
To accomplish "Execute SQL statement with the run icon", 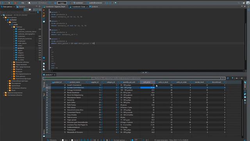I will point(44,10).
